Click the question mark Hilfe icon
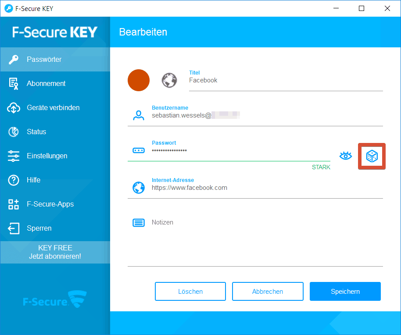 pyautogui.click(x=14, y=180)
